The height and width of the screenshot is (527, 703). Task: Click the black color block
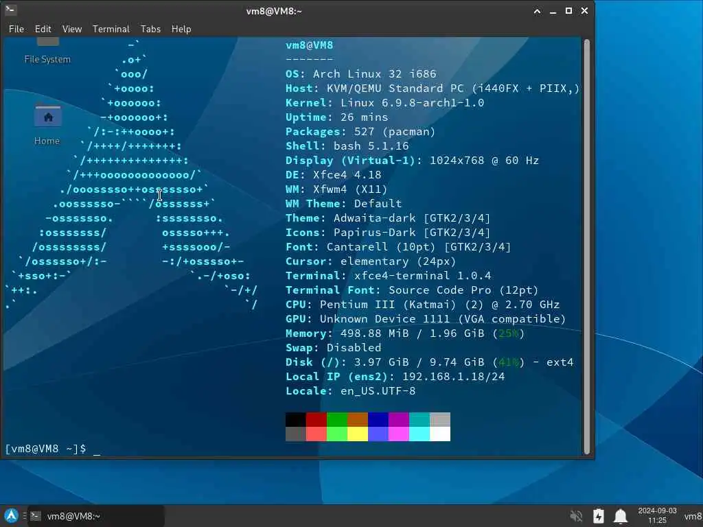tap(296, 419)
